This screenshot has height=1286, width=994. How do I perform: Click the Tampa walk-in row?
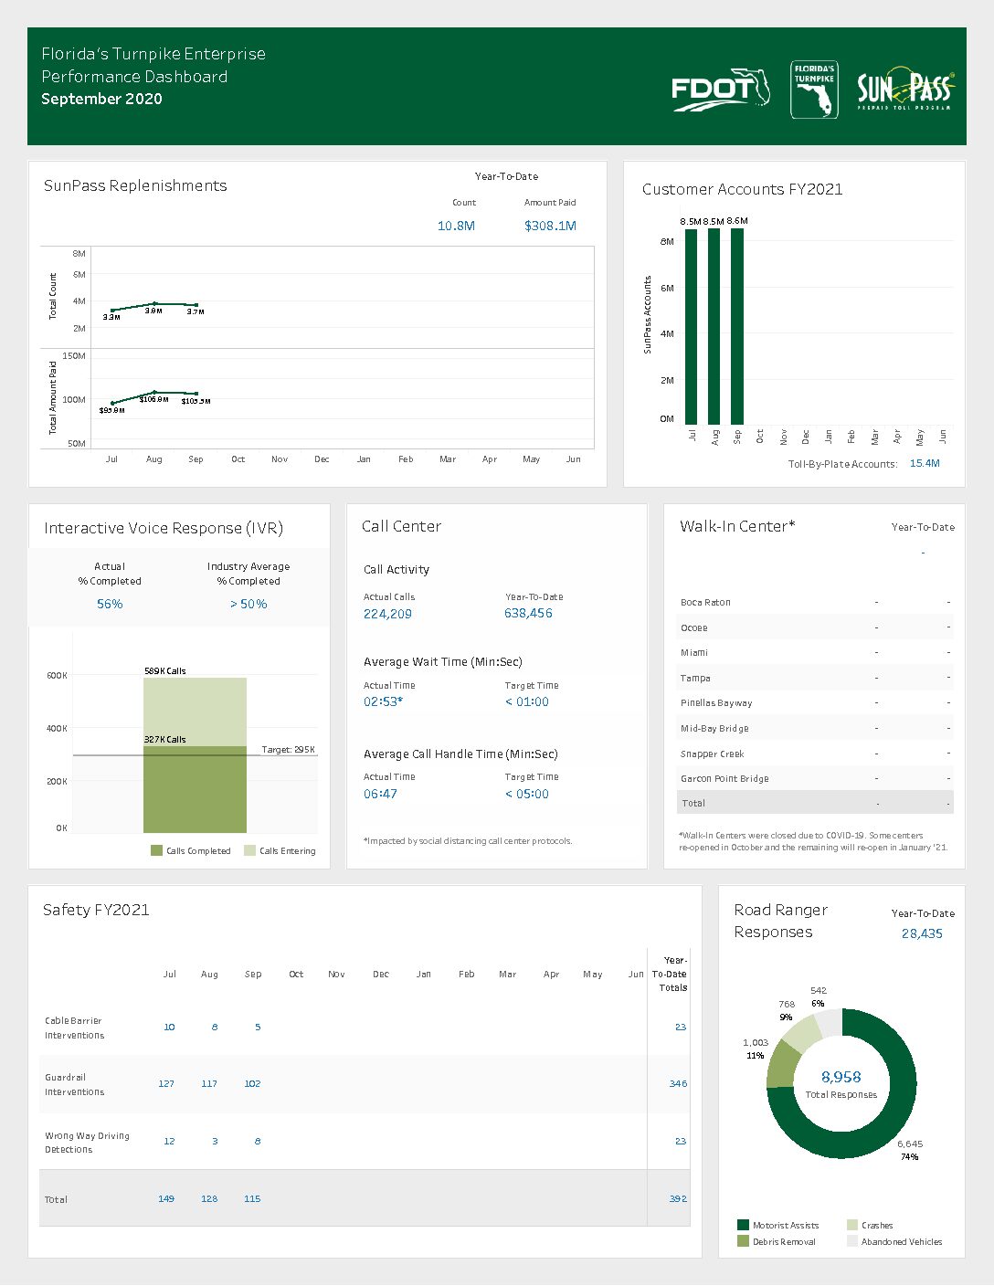[816, 678]
